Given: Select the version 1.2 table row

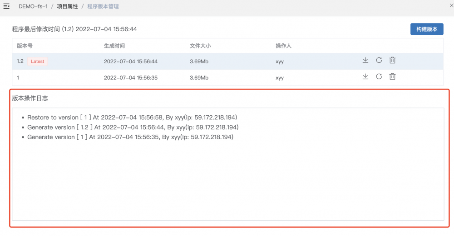Looking at the screenshot, I should [227, 61].
